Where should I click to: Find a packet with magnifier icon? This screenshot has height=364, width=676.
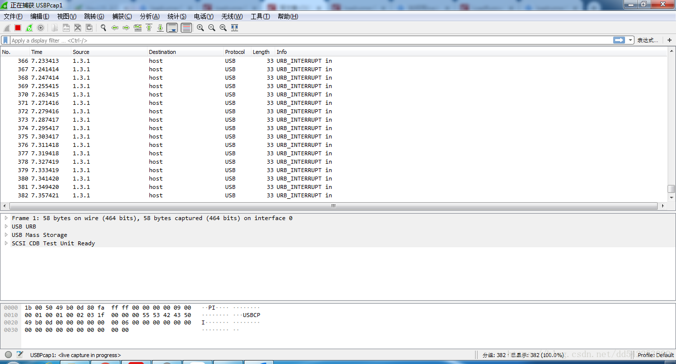click(x=103, y=28)
